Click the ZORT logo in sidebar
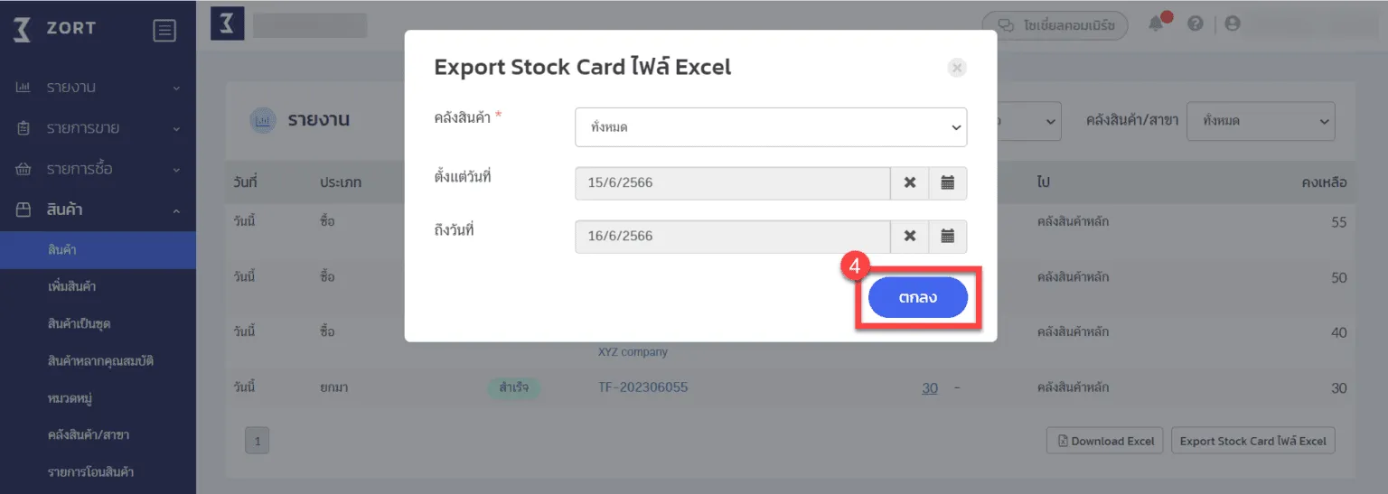Viewport: 1388px width, 494px height. 54,30
